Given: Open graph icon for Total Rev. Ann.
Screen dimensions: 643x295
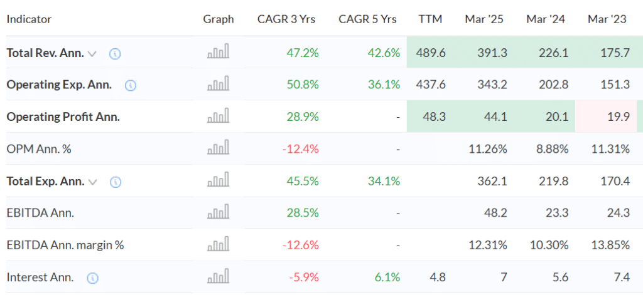Looking at the screenshot, I should [x=219, y=53].
